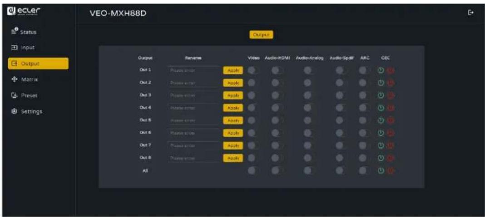Click the green CEC power-on icon for Out 4

(381, 108)
